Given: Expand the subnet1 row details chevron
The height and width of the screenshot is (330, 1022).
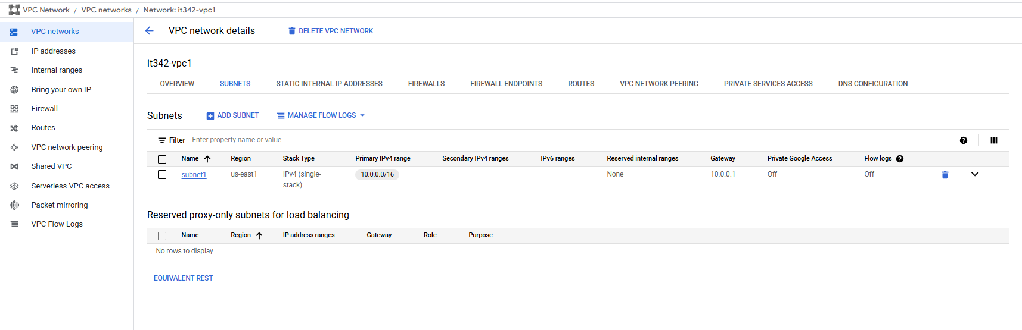Looking at the screenshot, I should (x=974, y=174).
